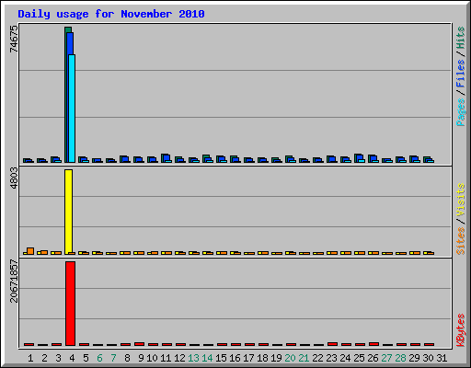This screenshot has height=368, width=471.
Task: Click the 74675 scale value
Action: coord(14,39)
